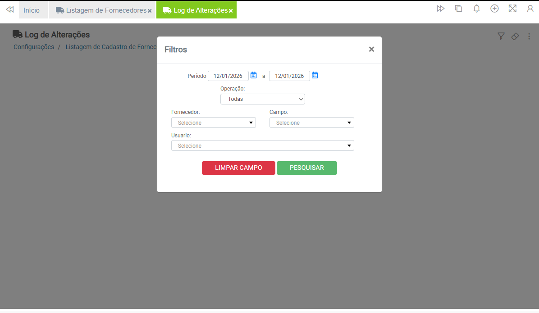Open calendar picker for start date
Screen dimensions: 539x313
pyautogui.click(x=254, y=76)
